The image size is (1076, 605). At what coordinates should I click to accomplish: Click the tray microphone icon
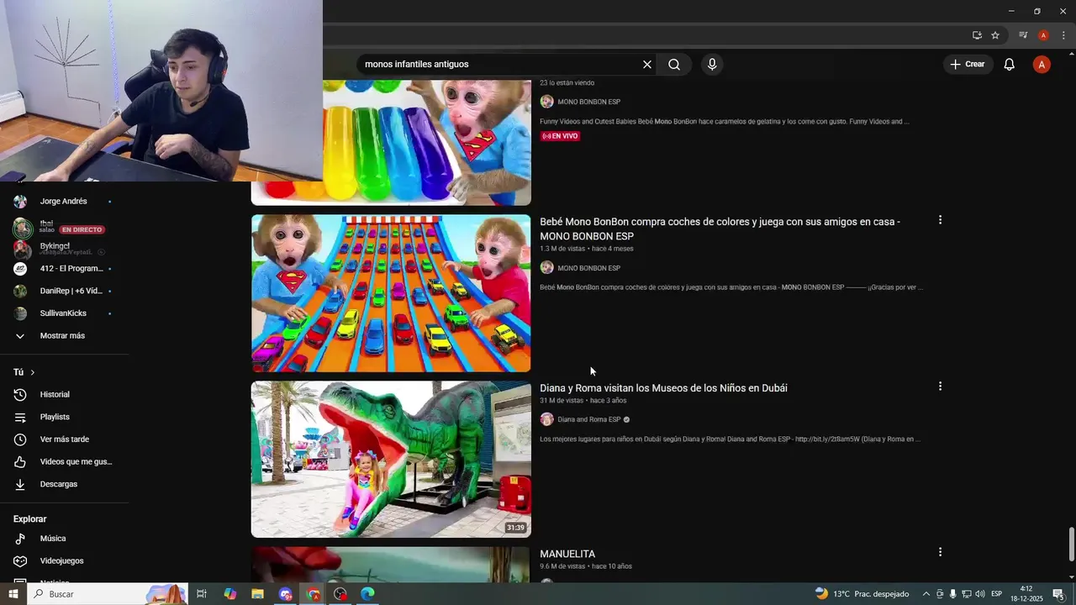pos(953,594)
